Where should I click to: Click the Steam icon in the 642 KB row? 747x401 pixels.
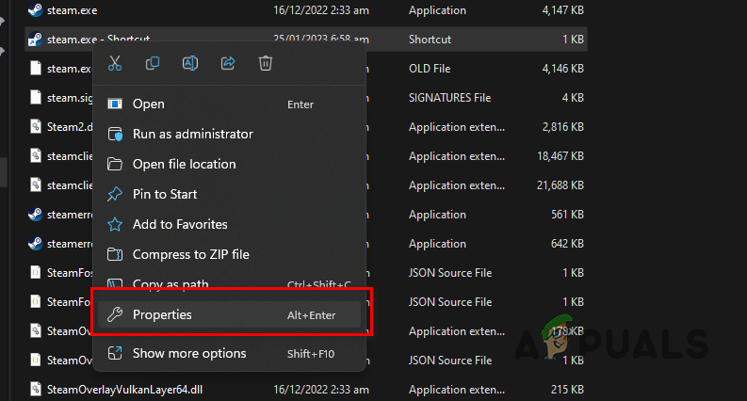click(x=35, y=244)
